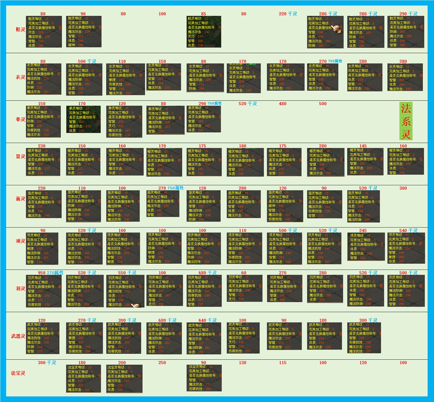Click the 鞋灵 row label
Image resolution: width=434 pixels, height=402 pixels.
21,29
